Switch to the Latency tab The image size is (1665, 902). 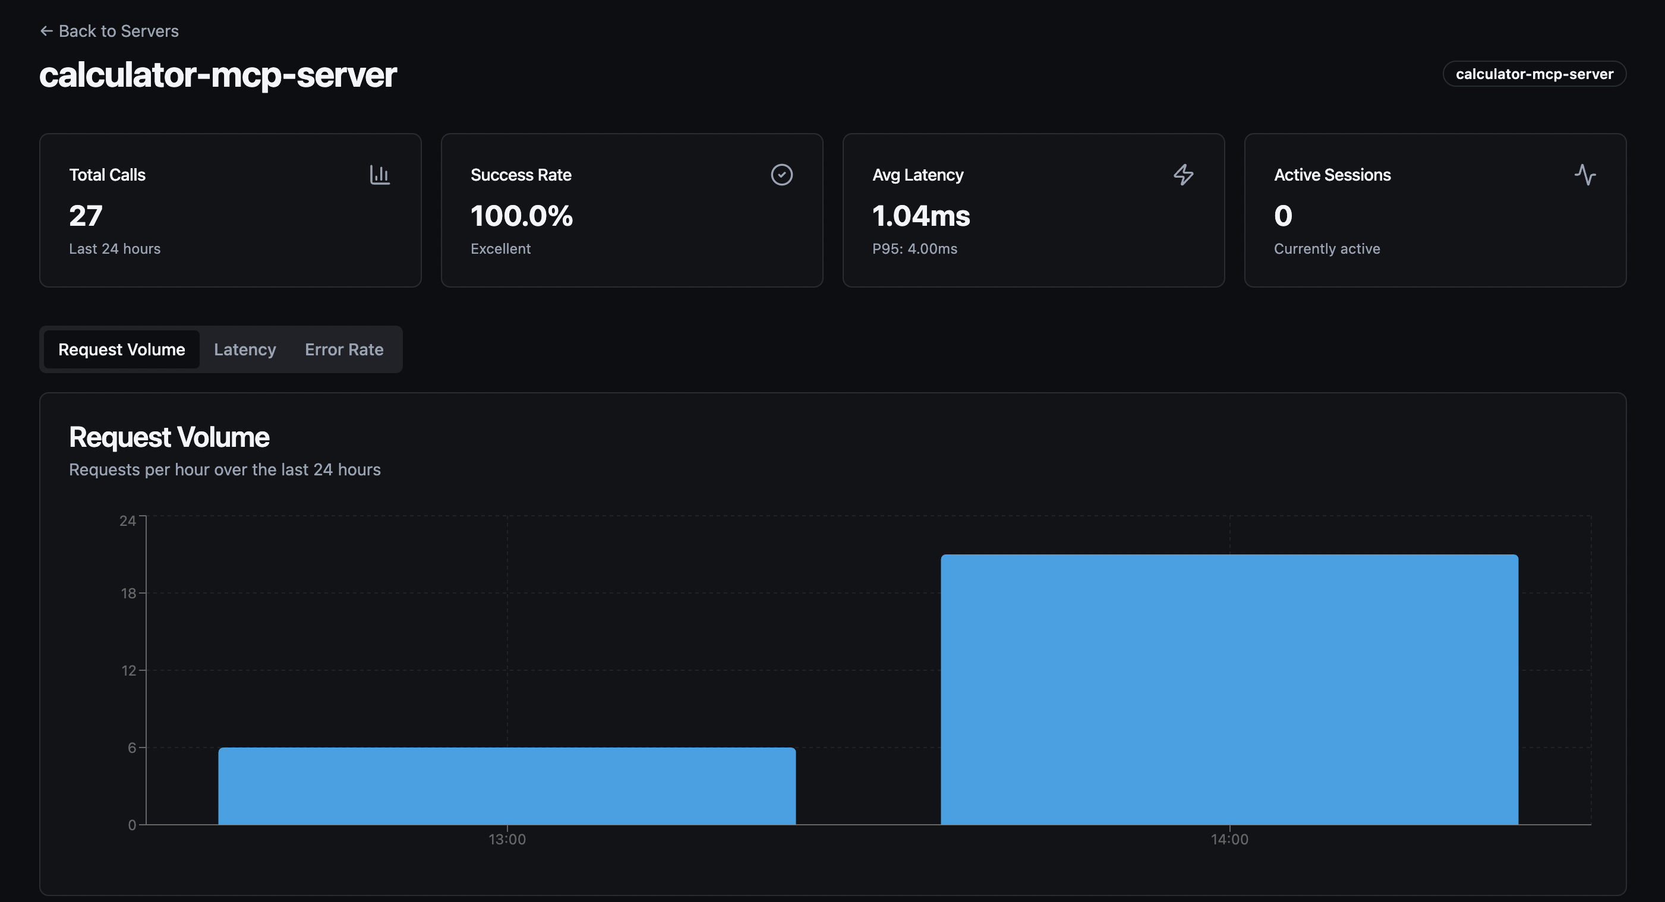coord(245,349)
